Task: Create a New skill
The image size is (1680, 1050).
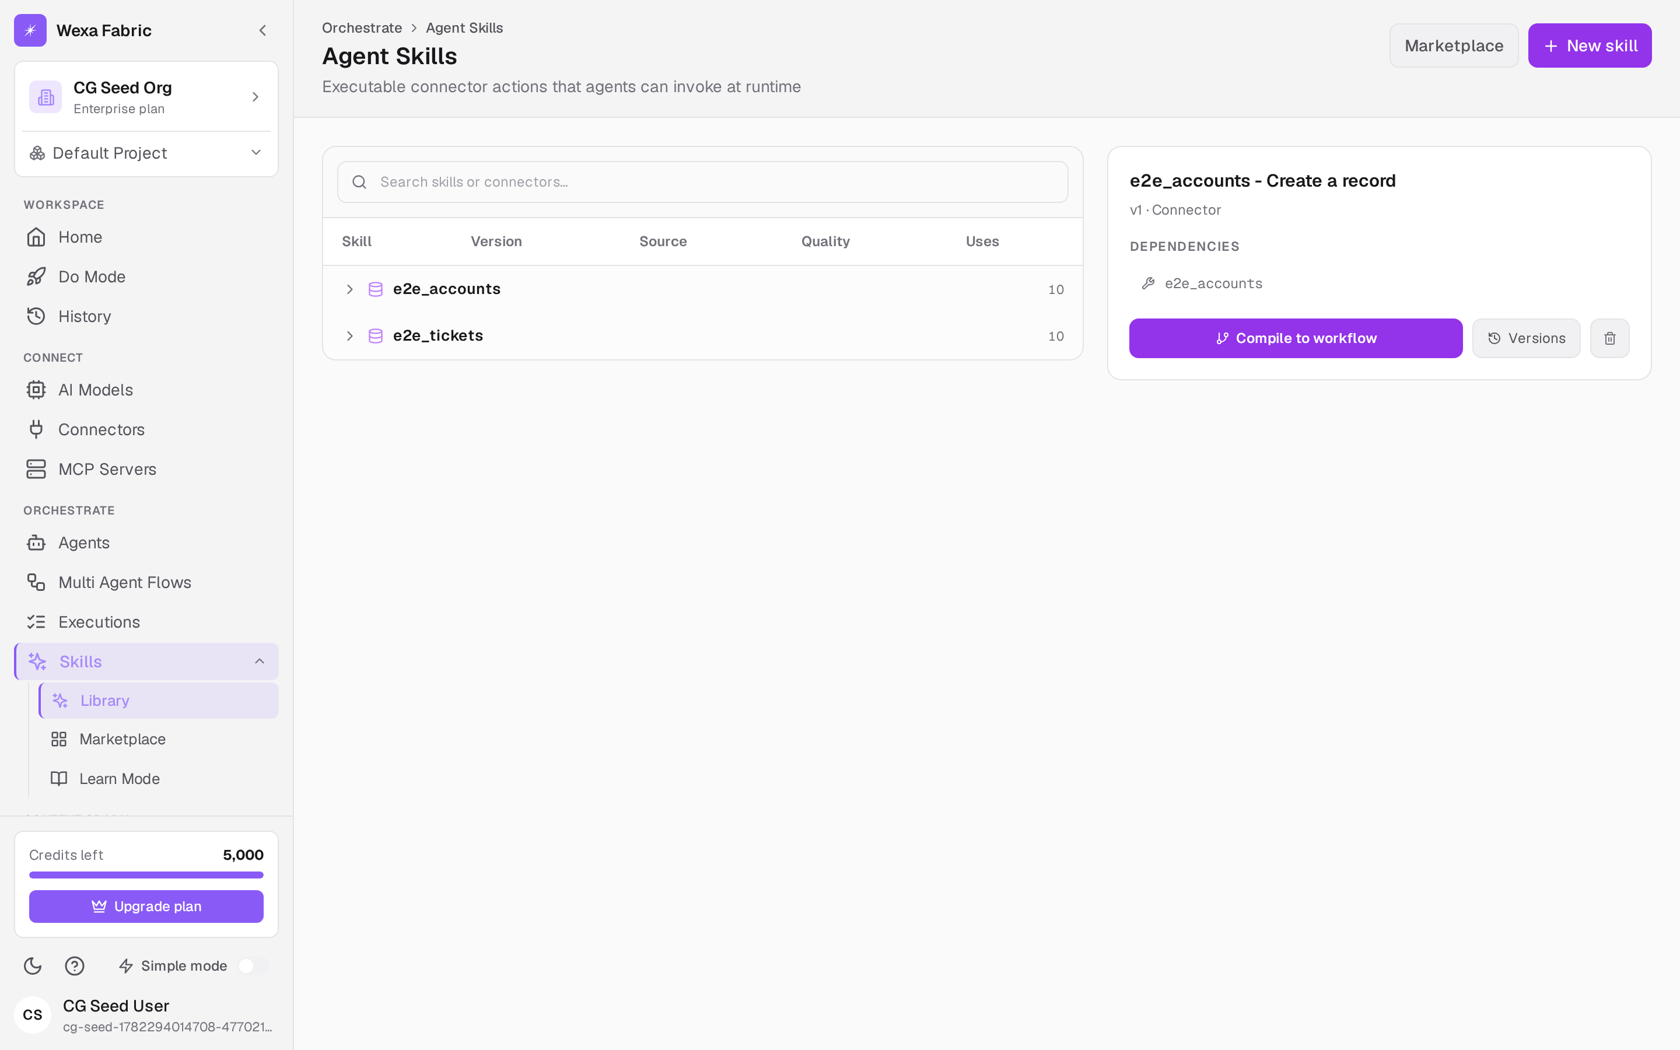Action: coord(1590,46)
